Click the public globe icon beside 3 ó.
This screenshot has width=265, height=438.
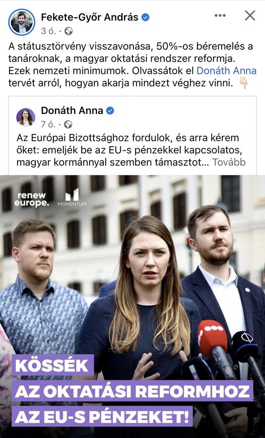(69, 31)
